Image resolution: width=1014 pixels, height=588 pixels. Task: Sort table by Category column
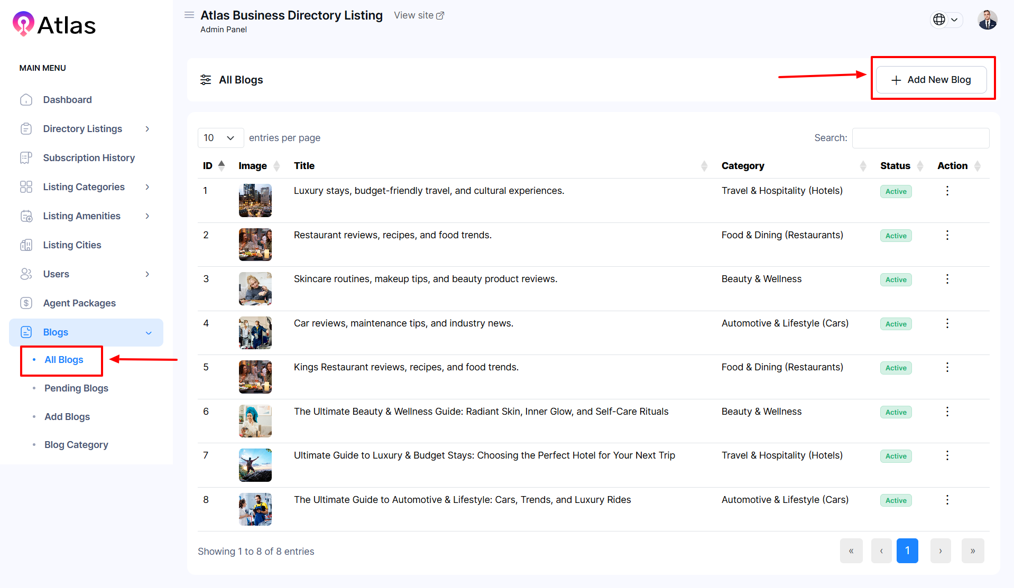[x=863, y=166]
